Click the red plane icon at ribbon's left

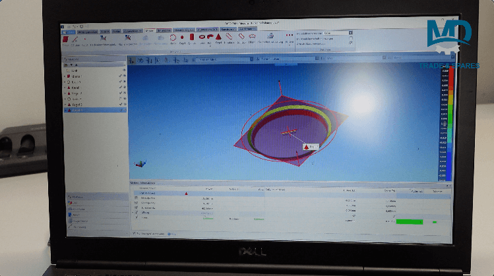coord(66,38)
